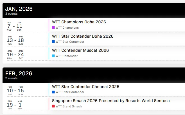The image size is (185, 115).
Task: Click the Feb 19 - Mar 1 date range
Action: [15, 105]
